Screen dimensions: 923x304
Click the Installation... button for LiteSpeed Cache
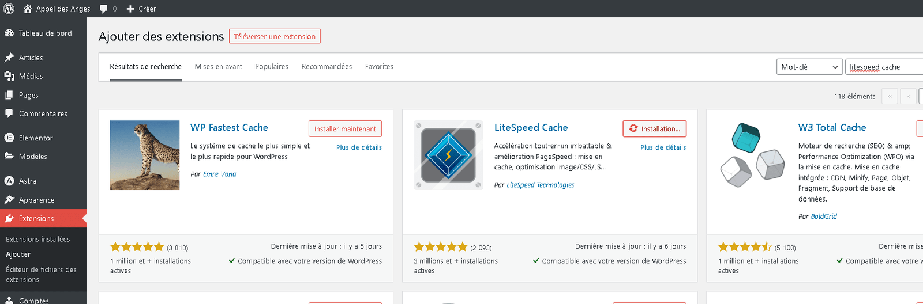pos(655,129)
